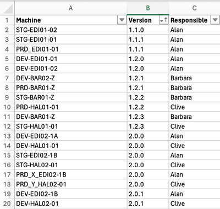This screenshot has height=209, width=220.
Task: Select cell DEV-HAL01-01
Action: [71, 146]
